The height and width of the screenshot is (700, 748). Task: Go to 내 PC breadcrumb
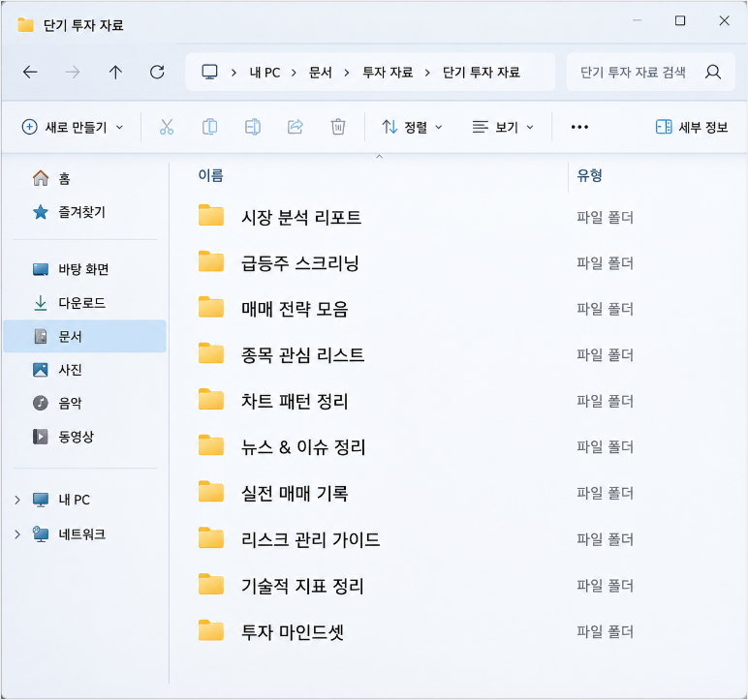(265, 73)
